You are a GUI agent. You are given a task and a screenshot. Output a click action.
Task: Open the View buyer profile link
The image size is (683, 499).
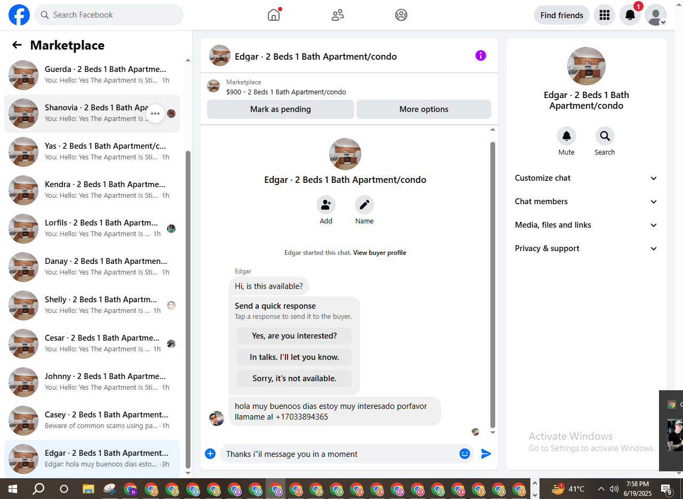click(x=379, y=253)
